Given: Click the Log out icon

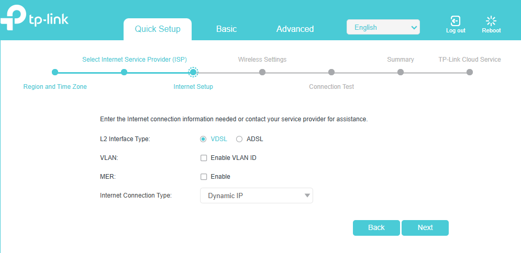Looking at the screenshot, I should [x=455, y=21].
